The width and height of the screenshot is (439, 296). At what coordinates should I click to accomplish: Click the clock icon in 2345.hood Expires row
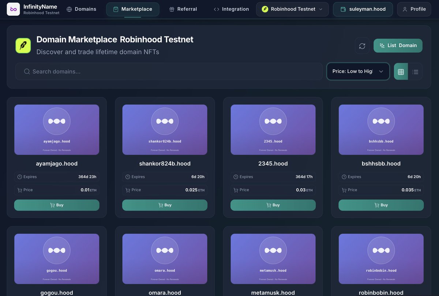pyautogui.click(x=236, y=177)
